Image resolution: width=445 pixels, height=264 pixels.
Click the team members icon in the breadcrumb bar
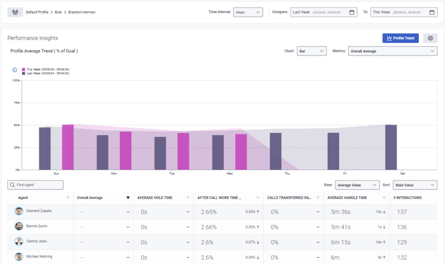pos(15,12)
